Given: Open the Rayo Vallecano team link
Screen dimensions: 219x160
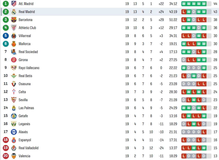Looking at the screenshot, I should point(29,68).
